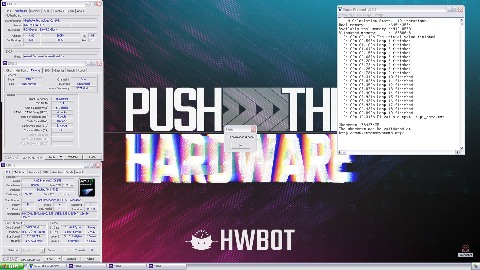Image resolution: width=480 pixels, height=270 pixels.
Task: Click the Super PI horizontal scroll left arrow
Action: click(340, 152)
